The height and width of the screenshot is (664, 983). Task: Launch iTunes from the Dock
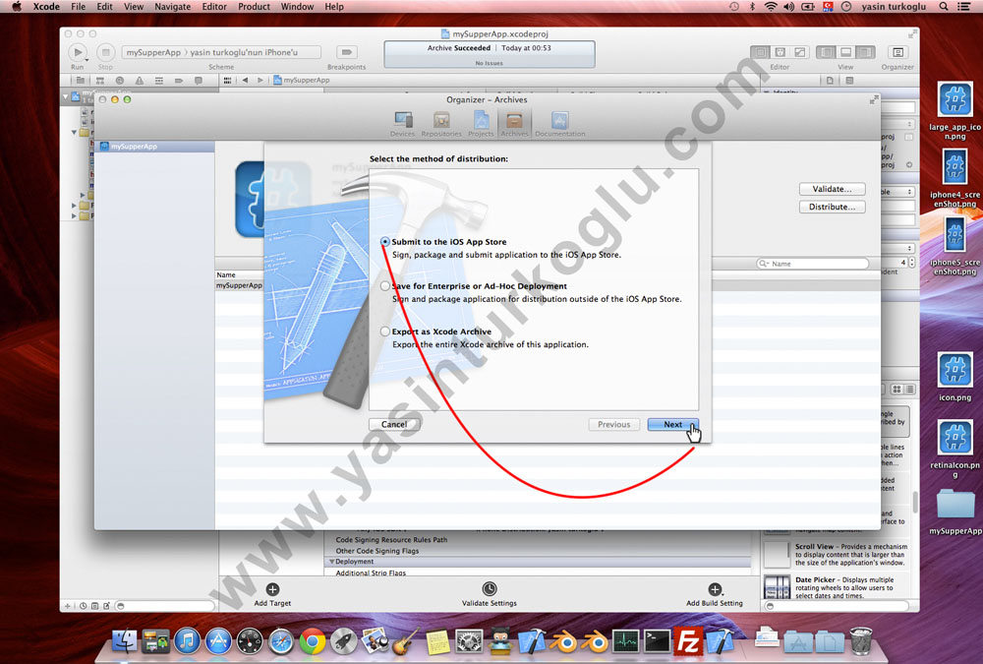tap(187, 641)
